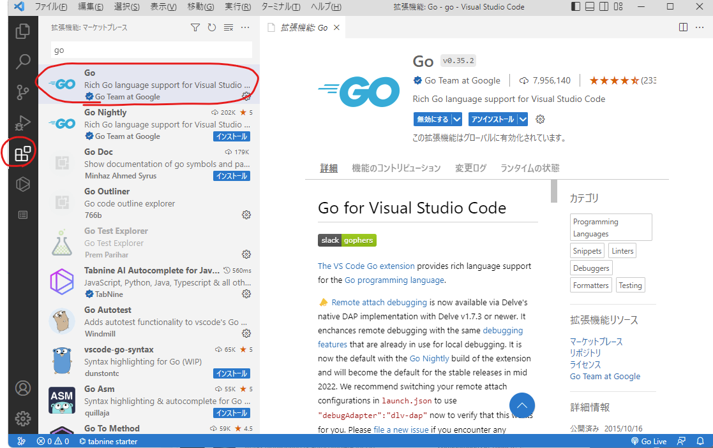Image resolution: width=713 pixels, height=448 pixels.
Task: Click the gear icon next to uninstall button
Action: (540, 119)
